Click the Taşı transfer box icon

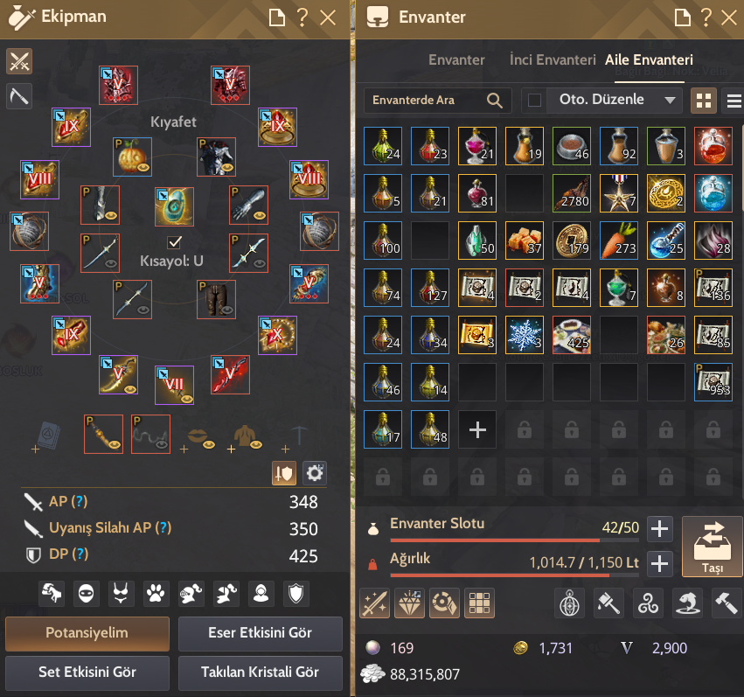pos(713,547)
